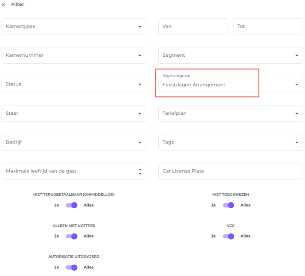This screenshot has height=276, width=305.
Task: Click the Van date field
Action: pos(193,27)
